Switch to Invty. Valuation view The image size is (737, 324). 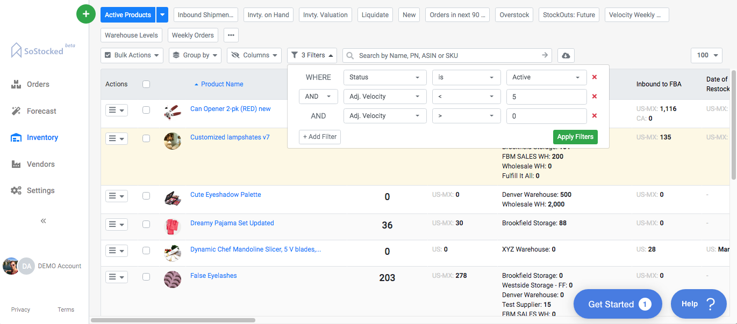(x=325, y=15)
